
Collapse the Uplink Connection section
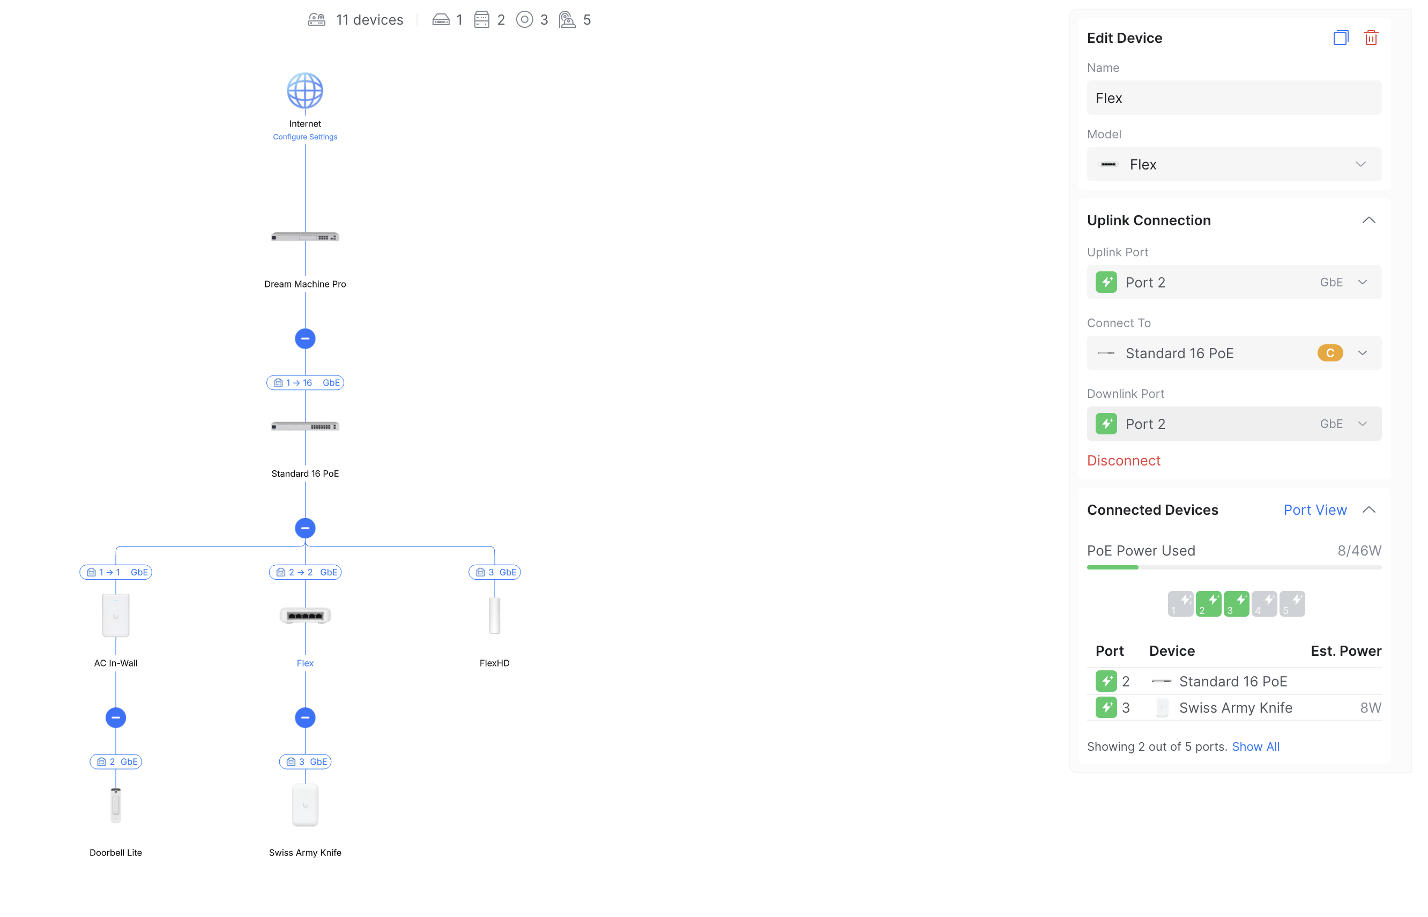tap(1368, 220)
